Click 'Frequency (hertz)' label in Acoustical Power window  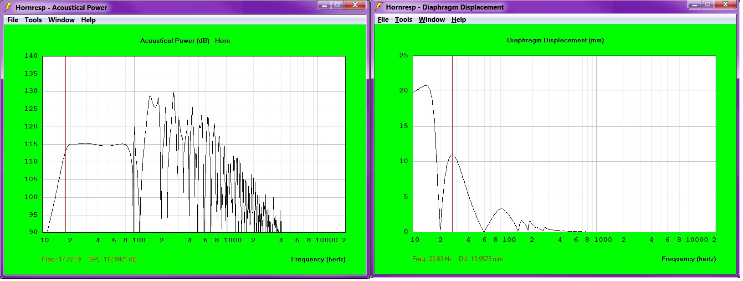point(318,259)
